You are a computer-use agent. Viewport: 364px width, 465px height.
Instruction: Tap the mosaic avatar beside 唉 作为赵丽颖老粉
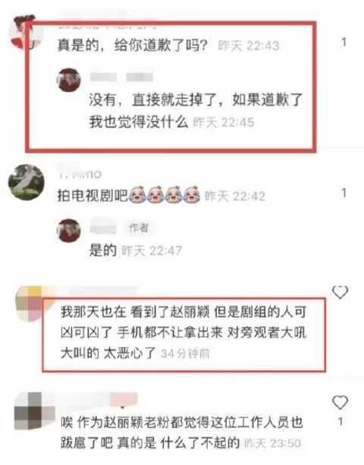[31, 411]
